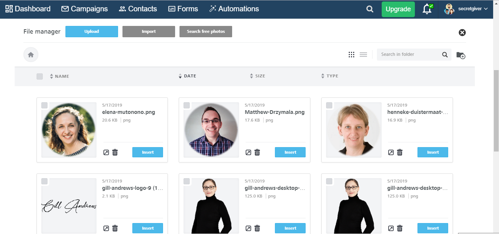Open the Dashboard menu
Viewport: 499px width, 234px height.
tap(28, 9)
